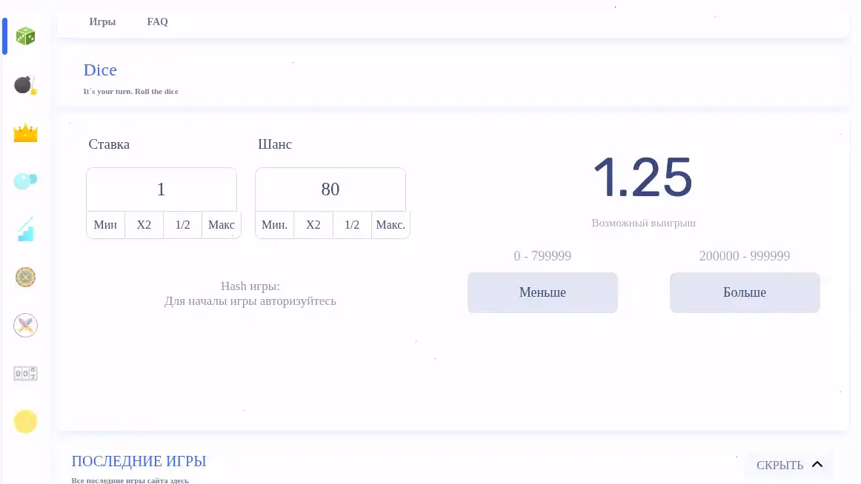Collapse the recent games list via chevron
This screenshot has width=861, height=484.
(x=818, y=464)
